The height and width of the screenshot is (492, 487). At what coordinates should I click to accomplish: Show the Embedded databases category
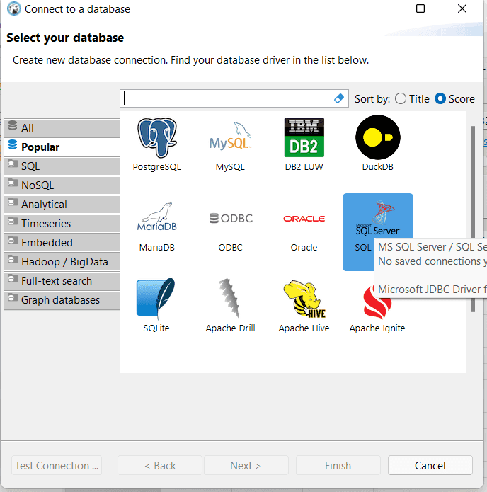point(62,243)
